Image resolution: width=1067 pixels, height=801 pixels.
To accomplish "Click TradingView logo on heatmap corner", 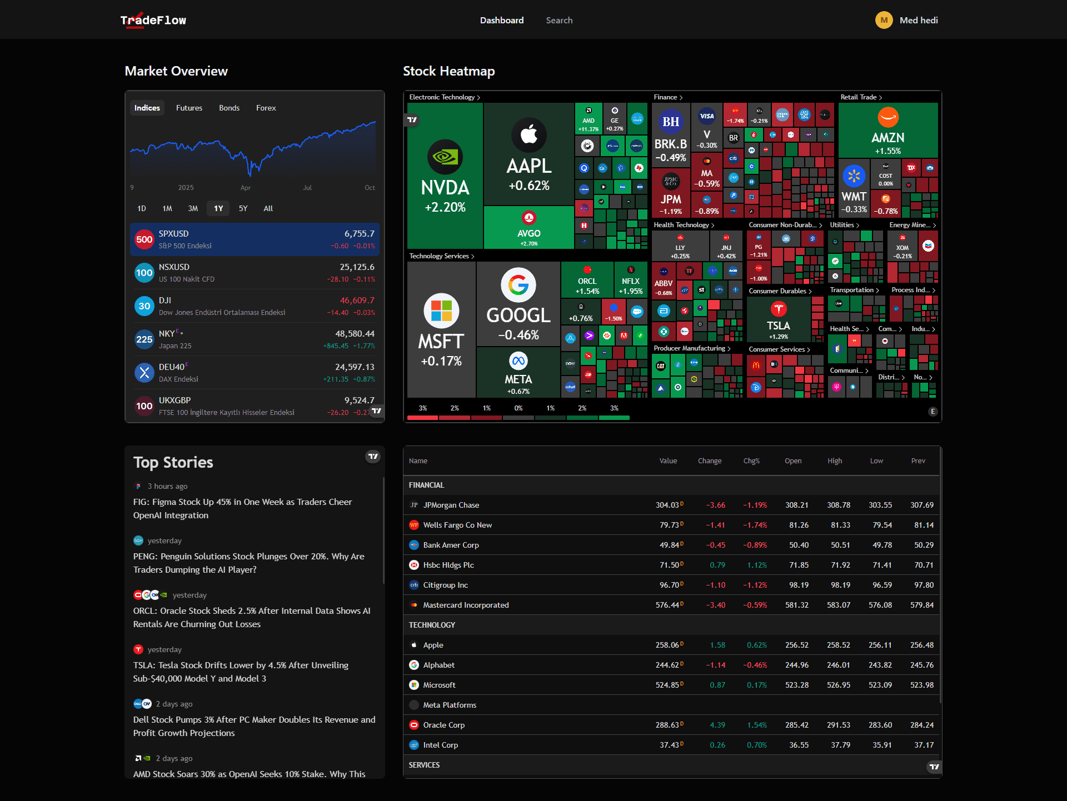I will tap(412, 119).
